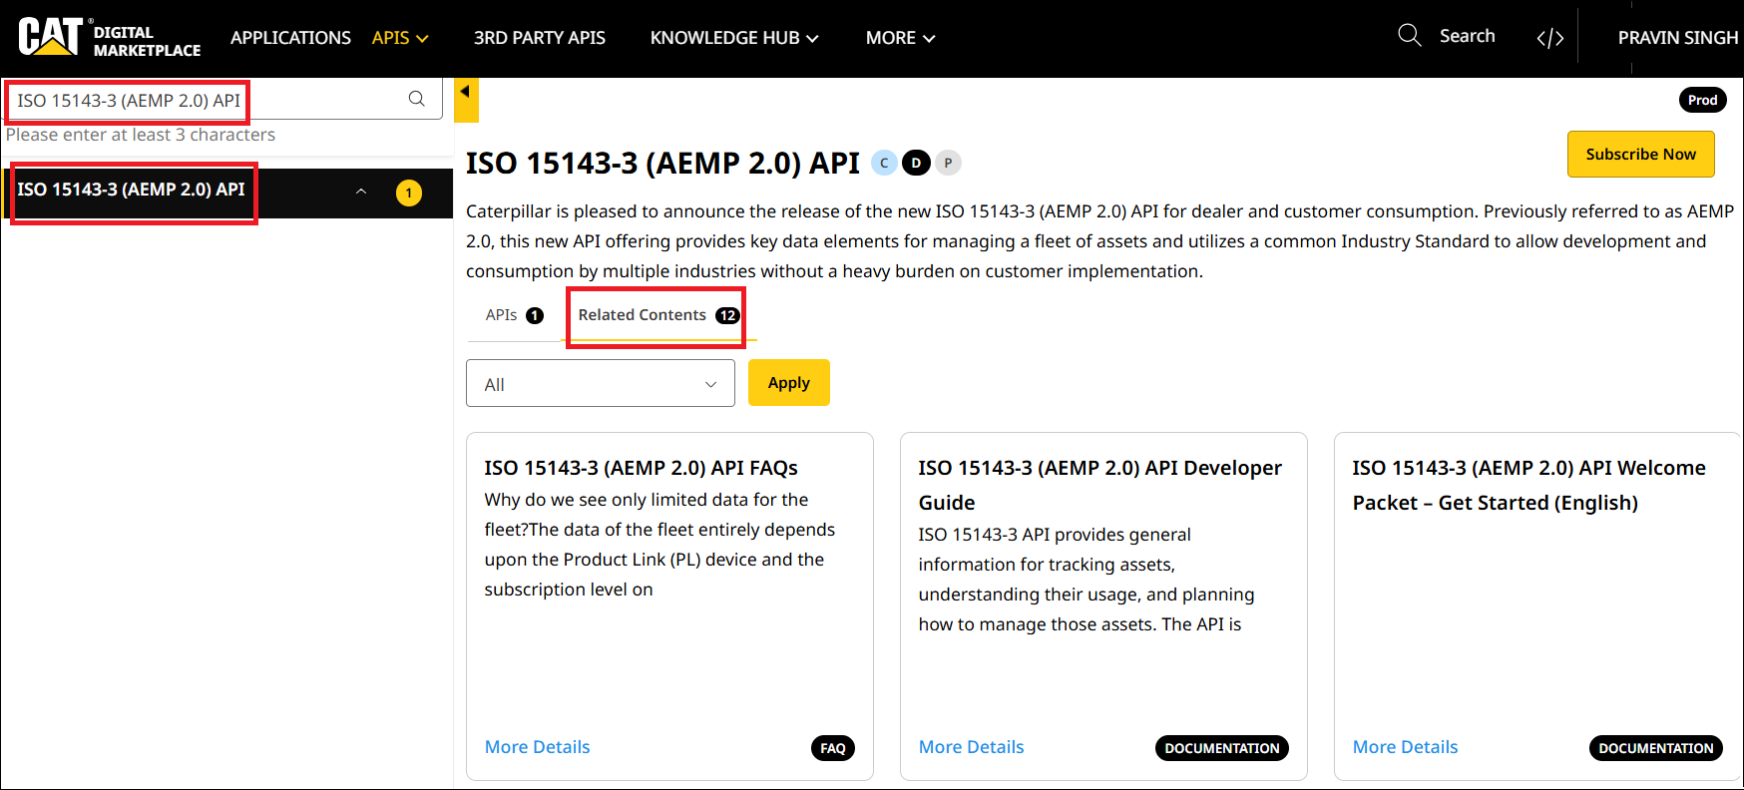Click the main ISO 15143-3 (AEMP 2.0) API heading
Screen dimensions: 1744x790
(x=662, y=163)
